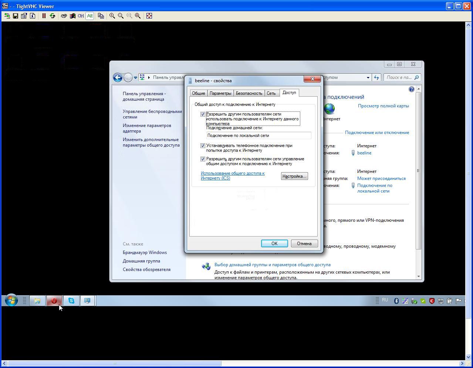Click the blue Help question mark icon

click(412, 89)
